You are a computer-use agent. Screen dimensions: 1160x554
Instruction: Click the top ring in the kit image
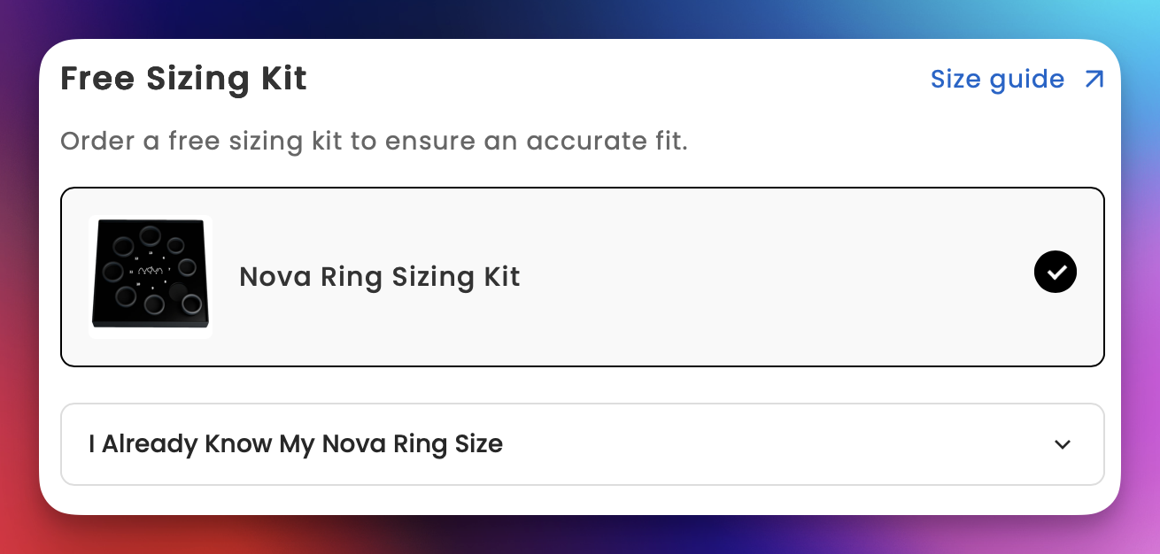pos(148,235)
